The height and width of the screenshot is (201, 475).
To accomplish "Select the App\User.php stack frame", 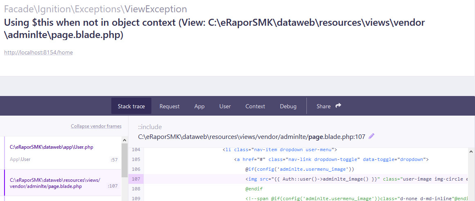I will click(63, 153).
